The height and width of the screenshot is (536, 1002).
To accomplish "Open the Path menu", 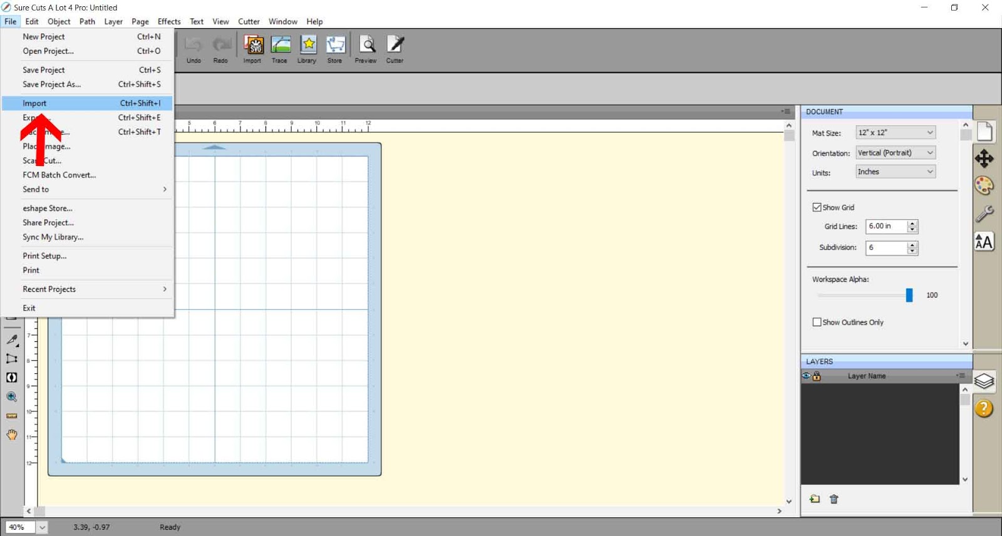I will tap(87, 21).
